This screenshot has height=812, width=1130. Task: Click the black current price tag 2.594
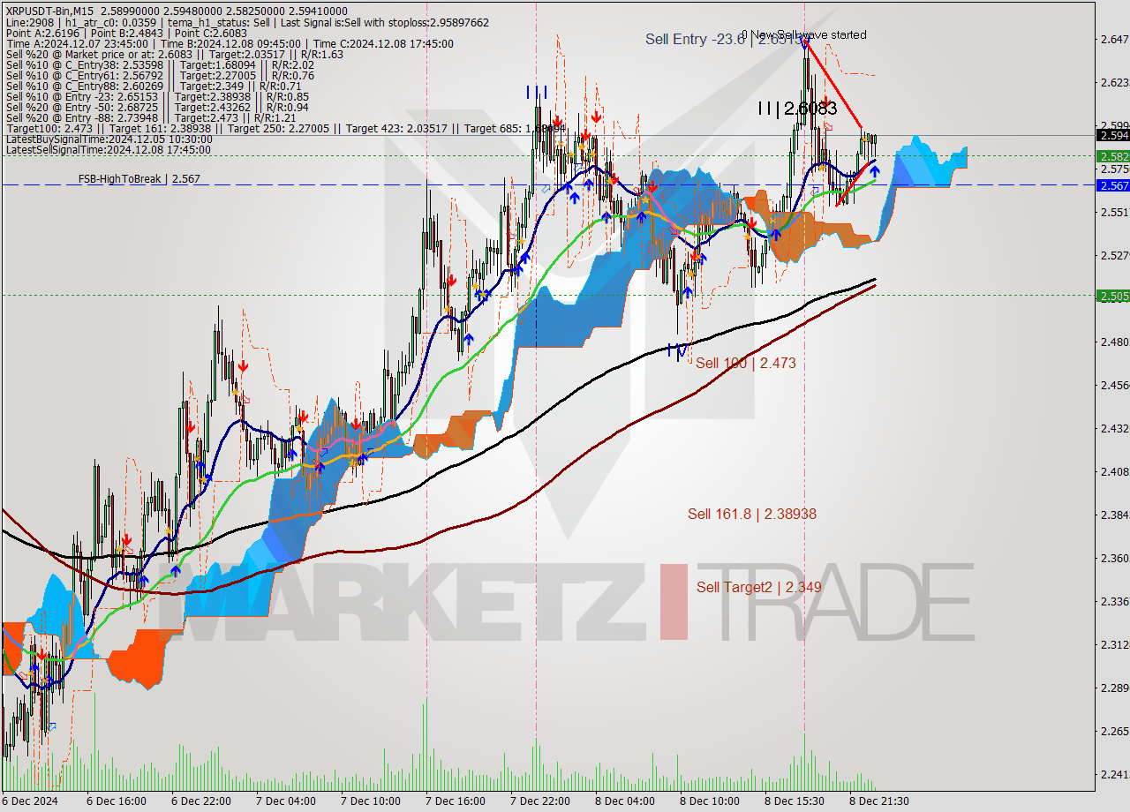pos(1111,135)
